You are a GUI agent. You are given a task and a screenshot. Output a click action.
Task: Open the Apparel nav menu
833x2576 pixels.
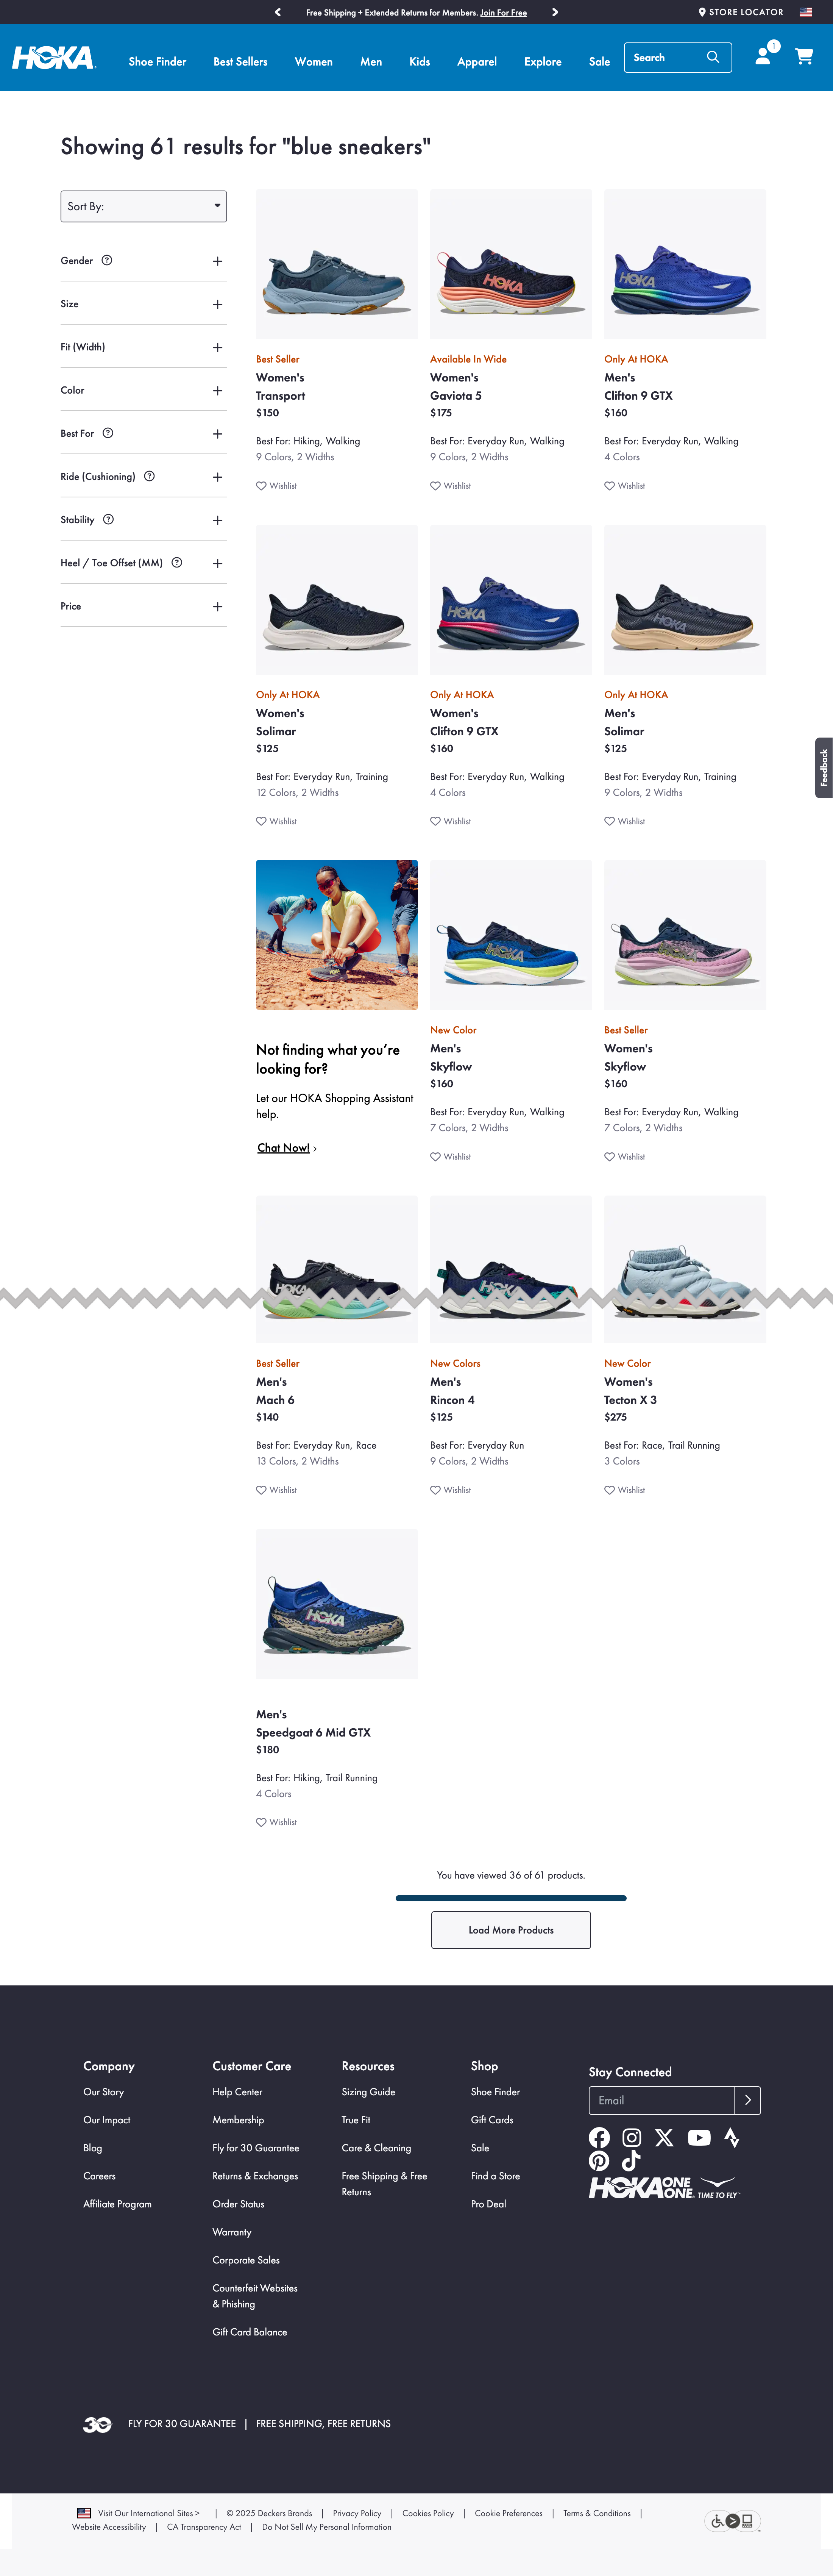477,62
